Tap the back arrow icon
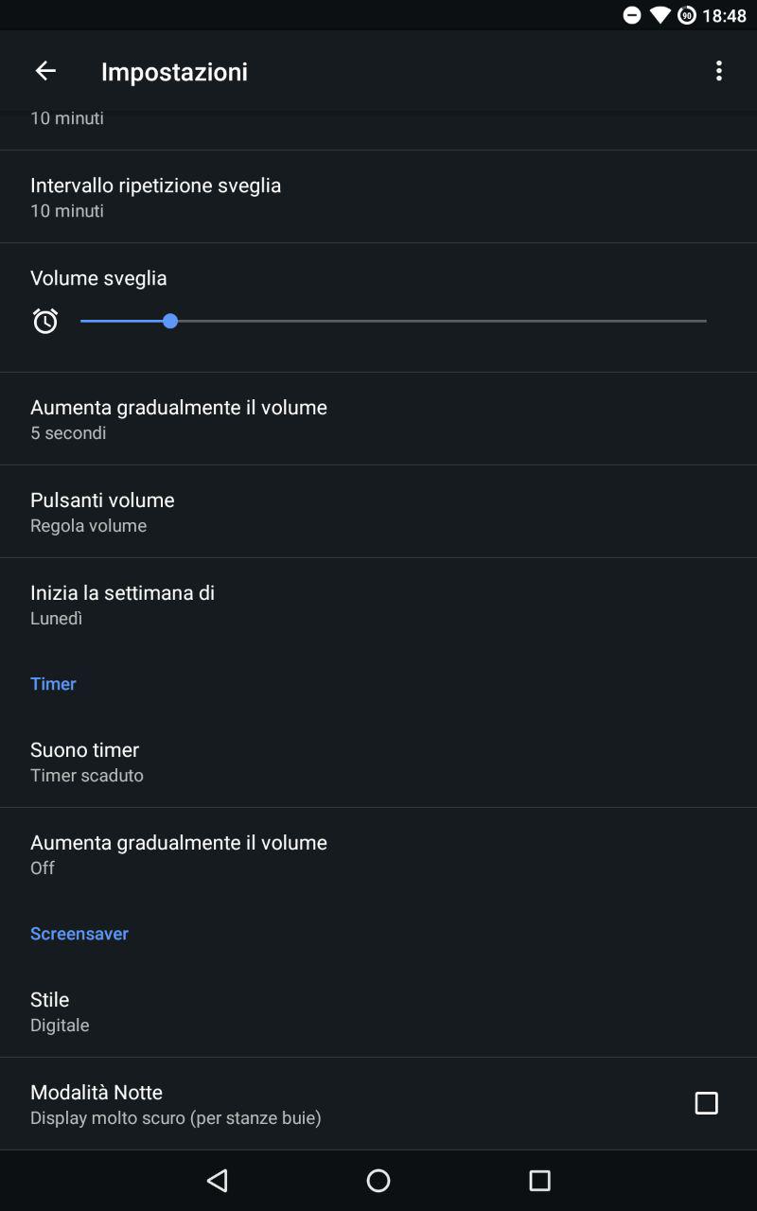The height and width of the screenshot is (1211, 757). coord(45,71)
